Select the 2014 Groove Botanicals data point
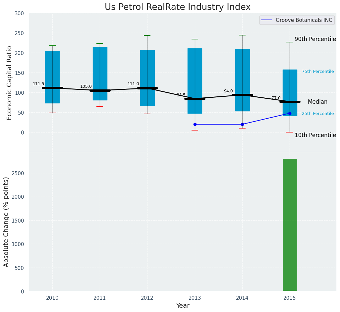The image size is (340, 312). (242, 124)
